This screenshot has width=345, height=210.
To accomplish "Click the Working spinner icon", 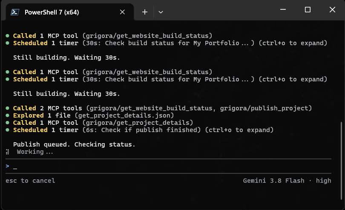I will 8,152.
